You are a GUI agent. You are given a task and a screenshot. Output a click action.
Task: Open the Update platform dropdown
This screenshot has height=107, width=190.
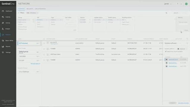tap(182, 49)
